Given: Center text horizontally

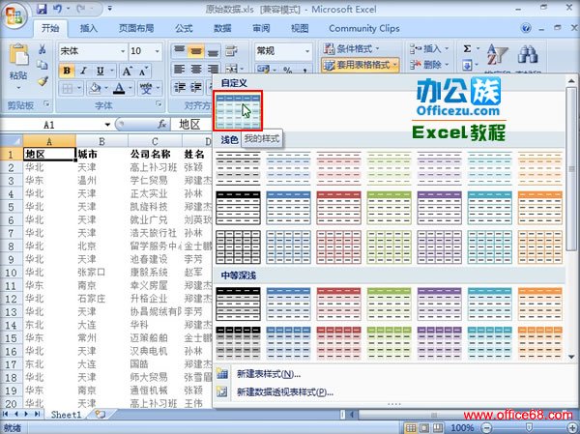Looking at the screenshot, I should 195,70.
